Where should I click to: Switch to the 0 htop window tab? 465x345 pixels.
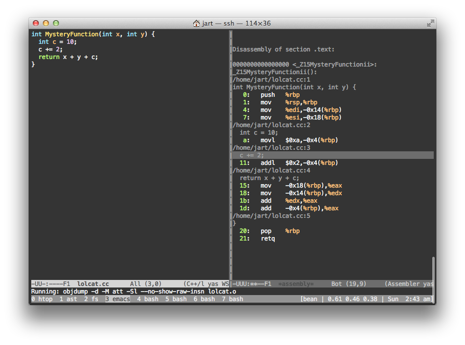click(42, 299)
